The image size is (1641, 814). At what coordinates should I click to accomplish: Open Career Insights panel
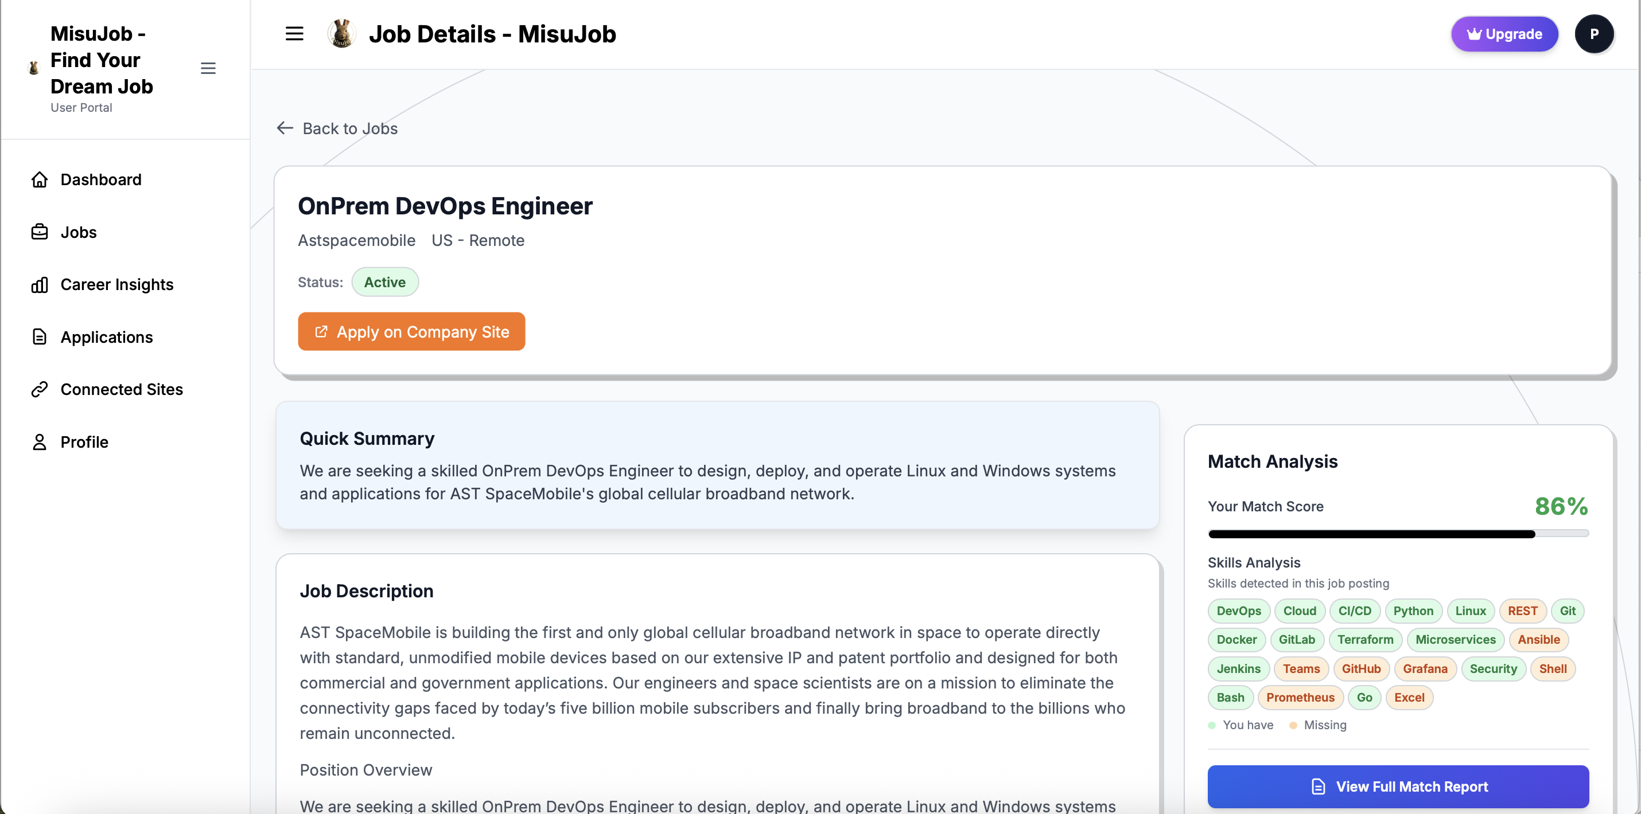click(x=117, y=284)
